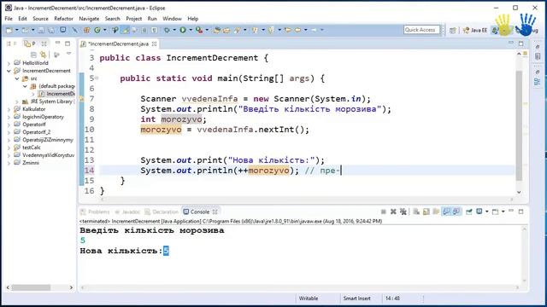The image size is (547, 307).
Task: Click the Open Perspective icon
Action: click(452, 31)
